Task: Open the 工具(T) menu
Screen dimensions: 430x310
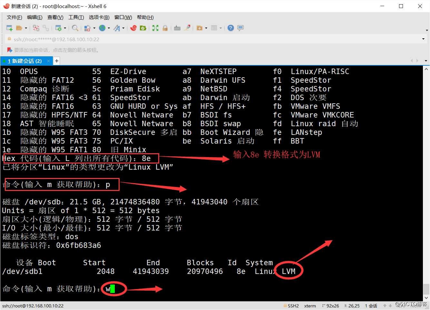Action: click(x=76, y=17)
